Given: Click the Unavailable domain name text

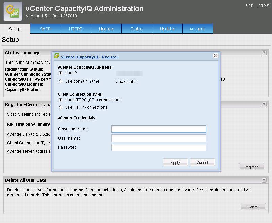Looking at the screenshot, I should [127, 82].
